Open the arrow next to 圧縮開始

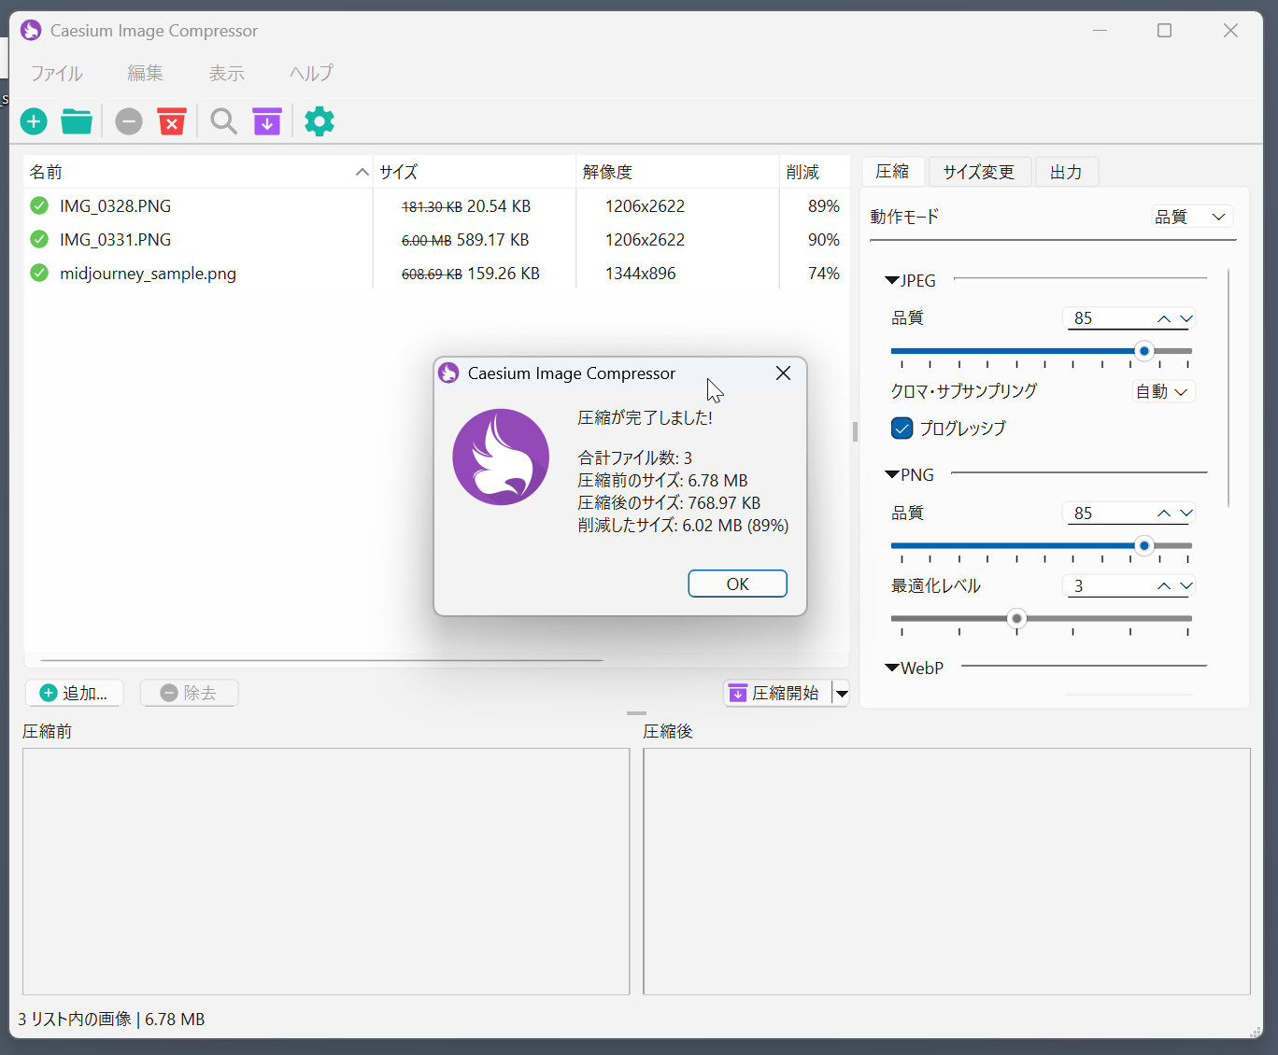842,693
